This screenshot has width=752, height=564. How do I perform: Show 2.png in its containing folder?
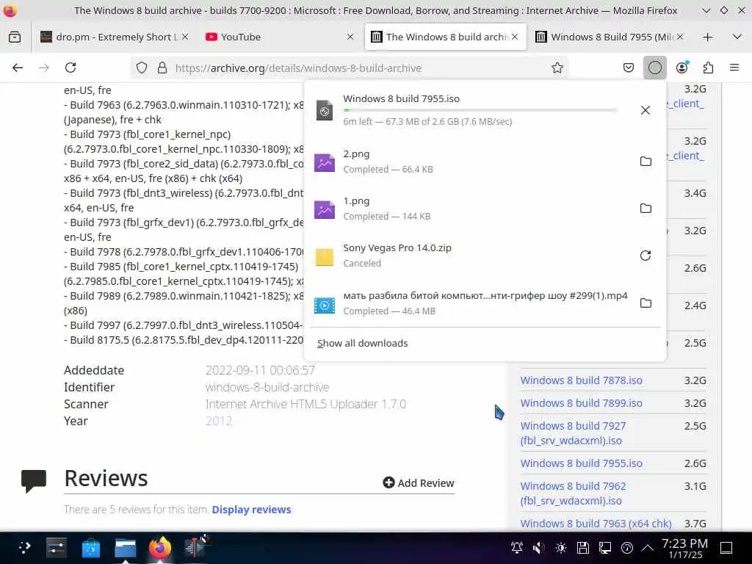point(646,161)
